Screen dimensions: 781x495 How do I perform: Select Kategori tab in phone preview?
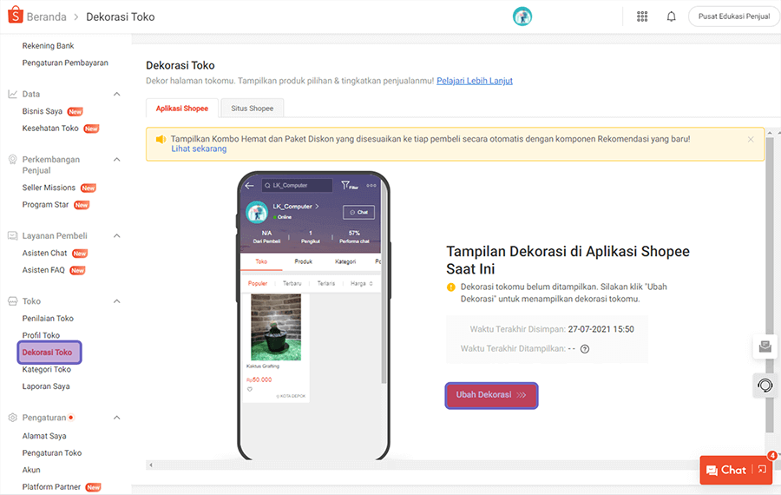[345, 261]
